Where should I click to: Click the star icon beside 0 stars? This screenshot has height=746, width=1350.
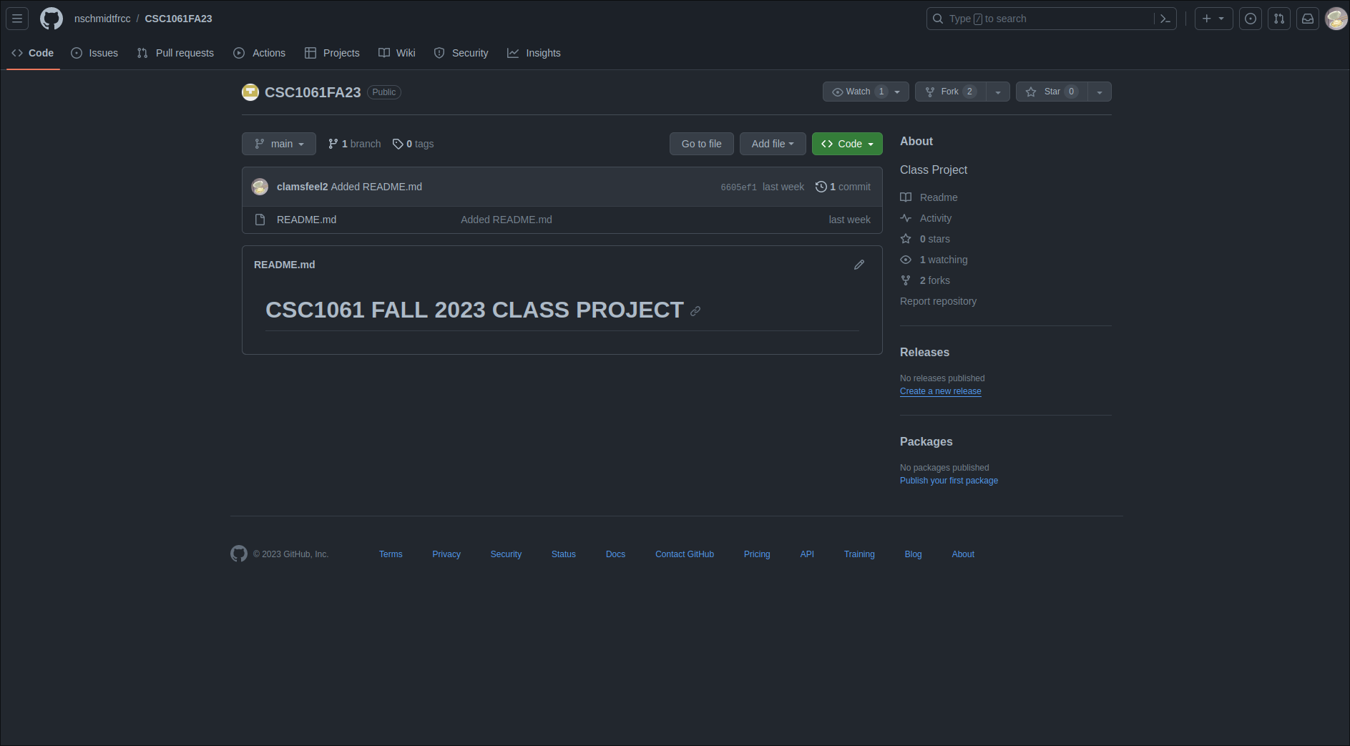(906, 239)
